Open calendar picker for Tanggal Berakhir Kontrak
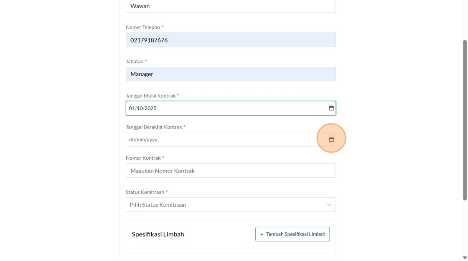Image resolution: width=468 pixels, height=261 pixels. pos(331,140)
